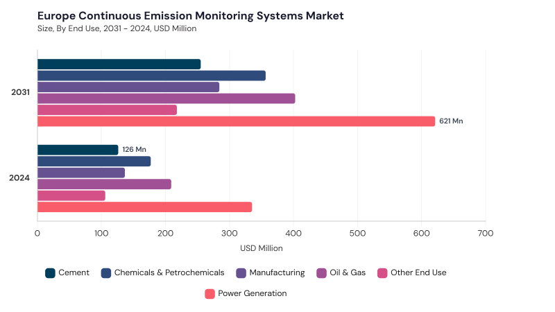
Task: Select the 2024 Manufacturing bar
Action: [x=81, y=173]
